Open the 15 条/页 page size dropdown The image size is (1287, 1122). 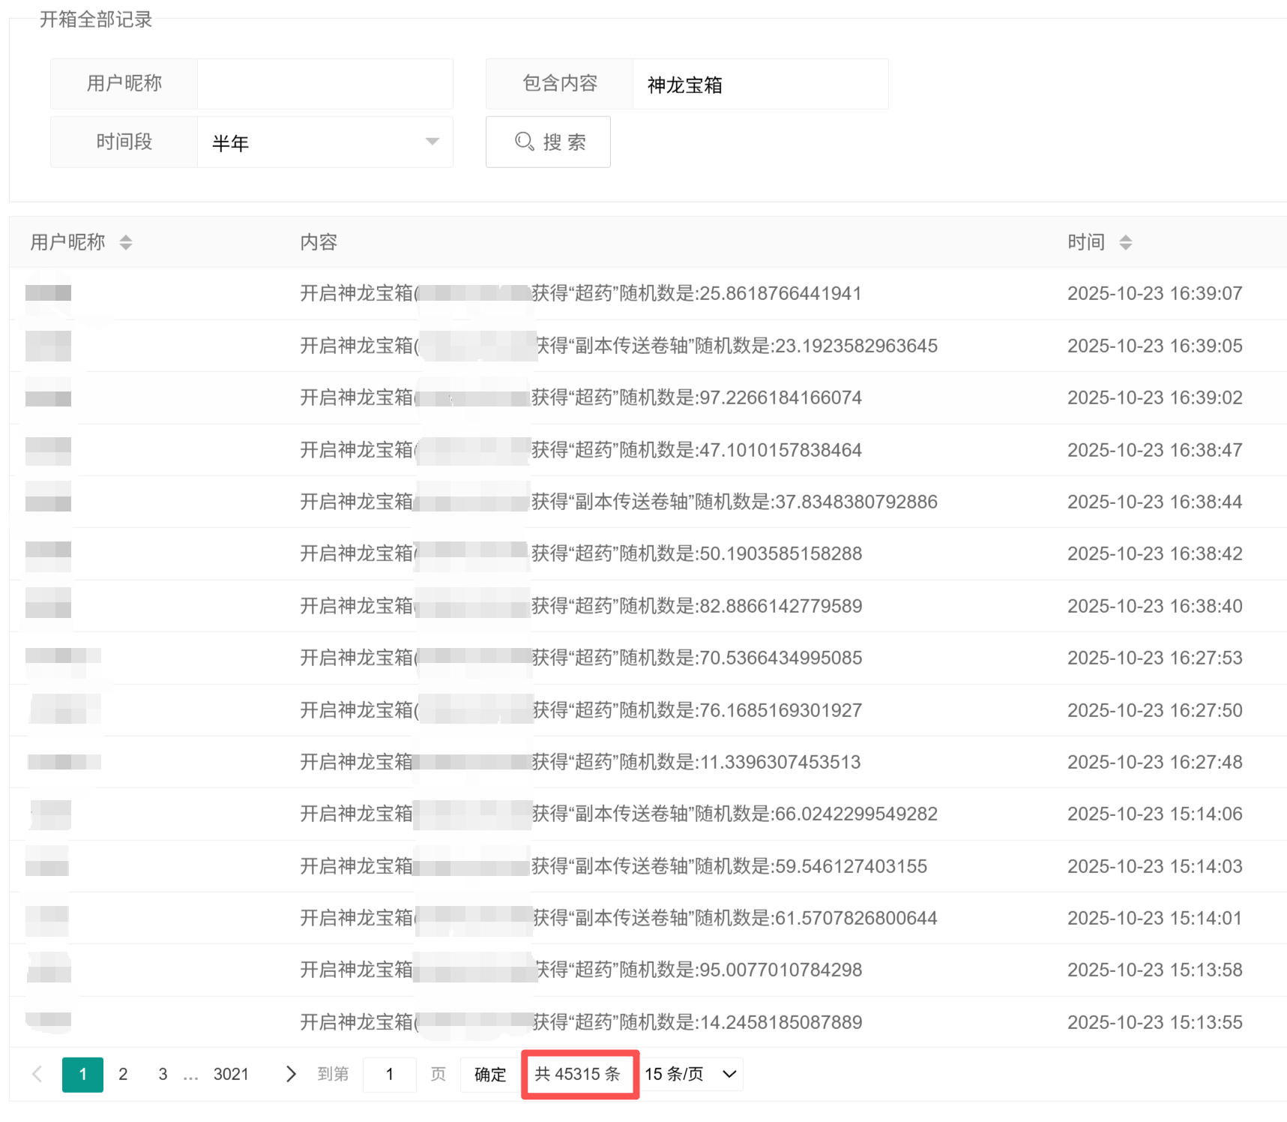pos(690,1074)
